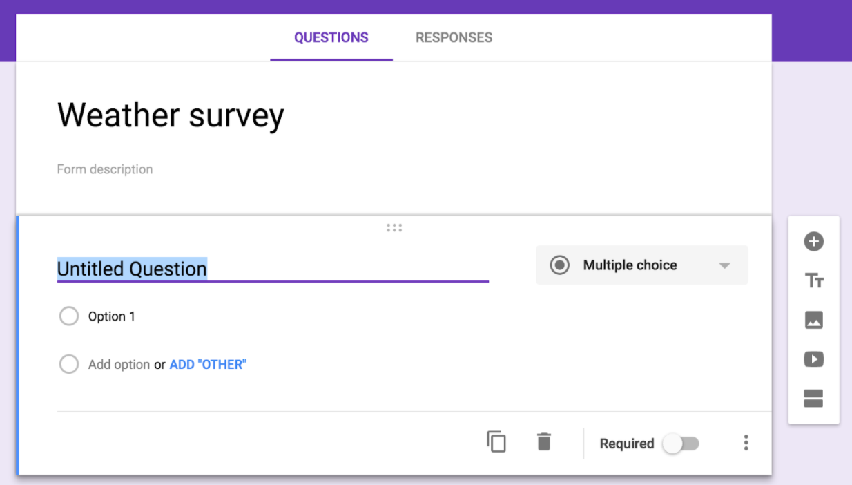Click the add image icon

click(x=813, y=320)
